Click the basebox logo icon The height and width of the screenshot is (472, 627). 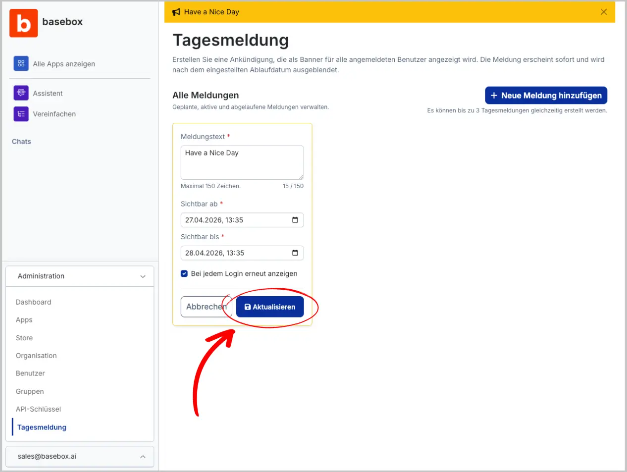[23, 23]
